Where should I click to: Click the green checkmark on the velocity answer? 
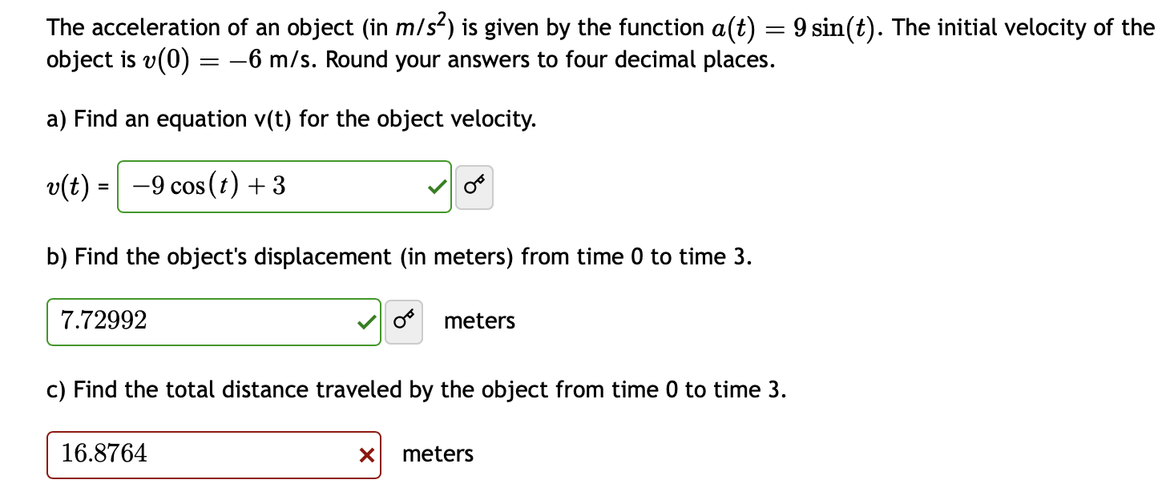437,186
